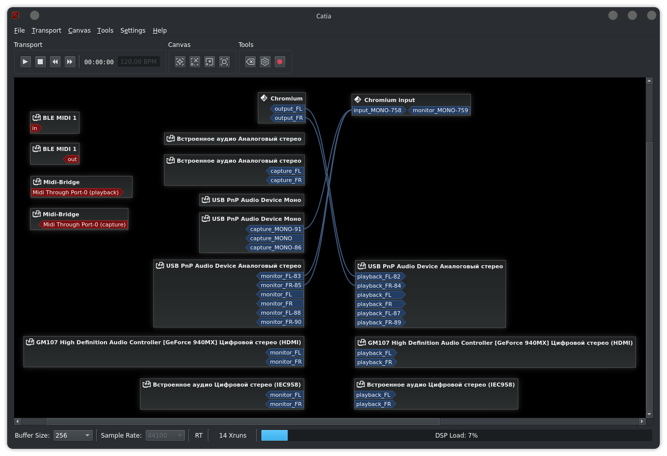Screen dimensions: 667x456
Task: Click the canvas horizontal scrollbar handle
Action: point(243,421)
